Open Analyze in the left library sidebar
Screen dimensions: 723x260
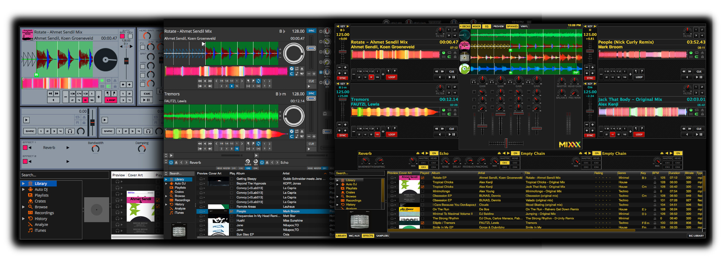41,225
